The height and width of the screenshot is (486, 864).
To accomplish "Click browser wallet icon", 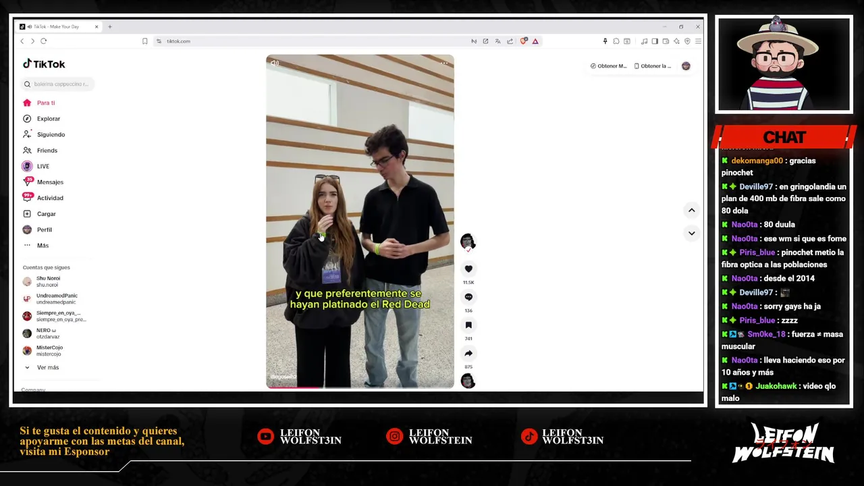I will tap(666, 41).
